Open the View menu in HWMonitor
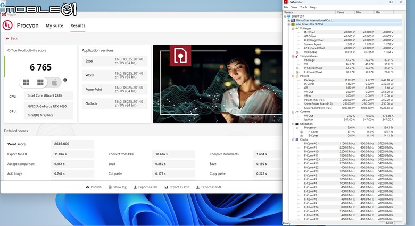The width and height of the screenshot is (415, 226). [294, 7]
